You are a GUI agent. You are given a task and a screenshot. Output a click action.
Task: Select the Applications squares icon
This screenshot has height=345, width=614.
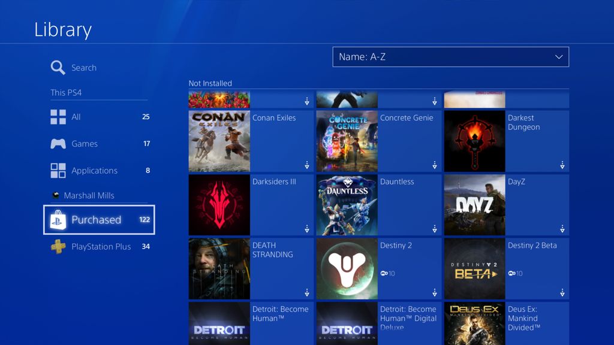click(58, 170)
